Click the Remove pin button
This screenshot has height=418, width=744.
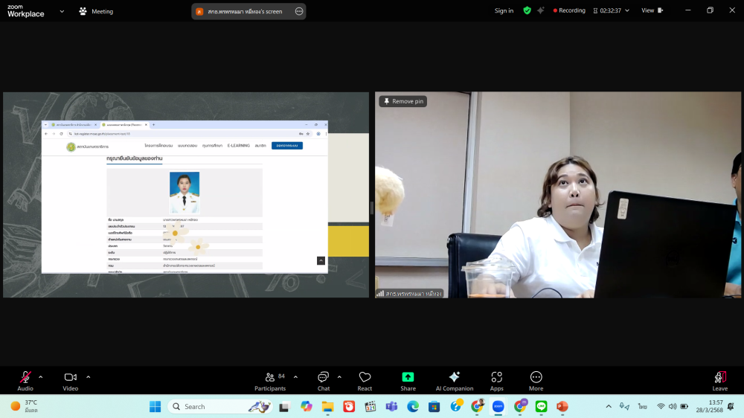click(x=403, y=101)
